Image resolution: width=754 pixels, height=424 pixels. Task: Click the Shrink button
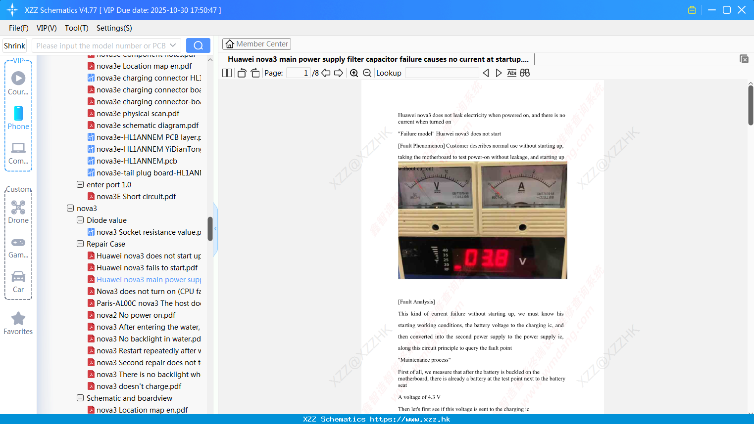[x=14, y=45]
